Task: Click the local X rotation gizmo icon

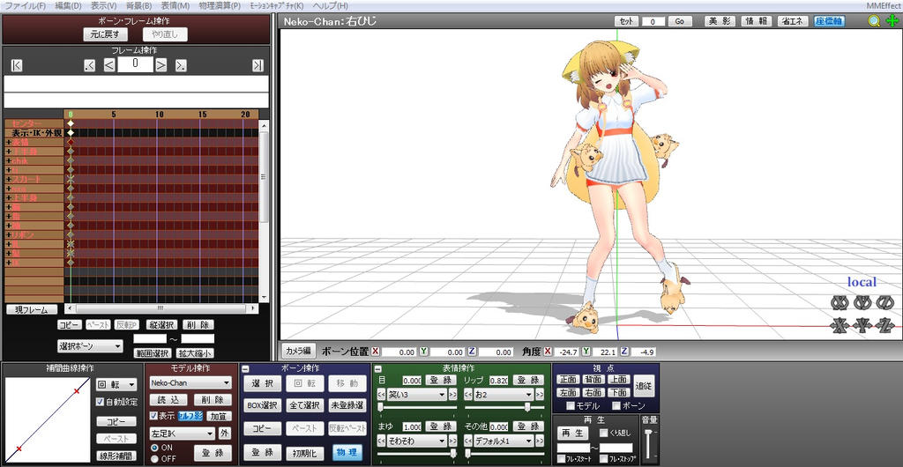Action: tap(840, 301)
